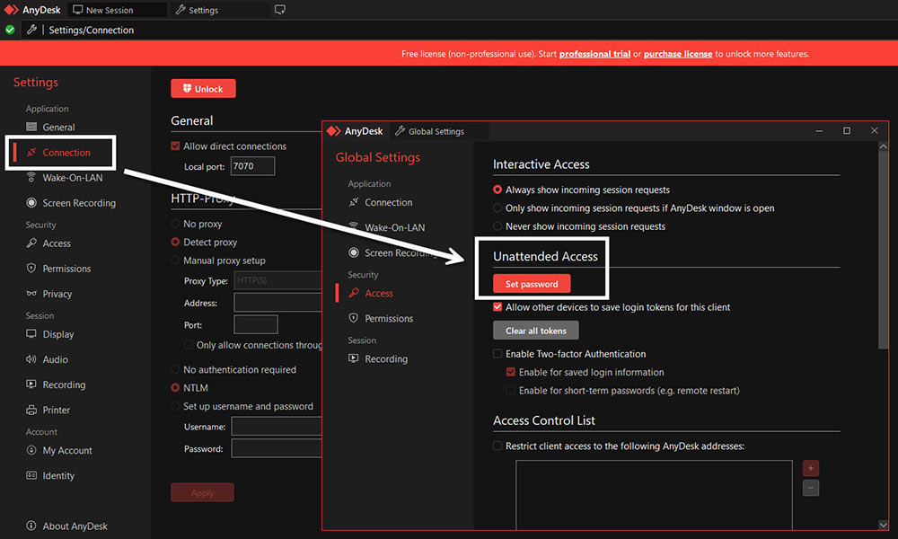
Task: Enable Two-factor Authentication checkbox
Action: (497, 353)
